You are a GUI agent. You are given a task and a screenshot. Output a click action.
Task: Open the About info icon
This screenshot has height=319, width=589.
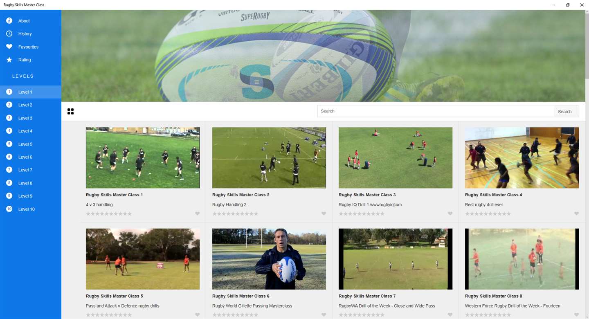pyautogui.click(x=9, y=21)
